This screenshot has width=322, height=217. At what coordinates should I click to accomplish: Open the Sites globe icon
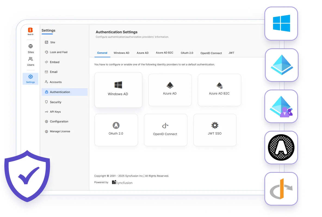coord(31,46)
